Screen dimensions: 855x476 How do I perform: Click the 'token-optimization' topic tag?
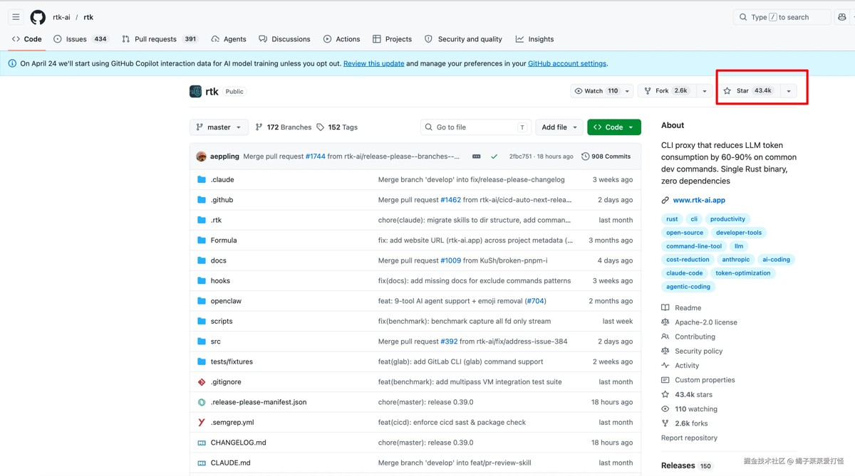(742, 273)
